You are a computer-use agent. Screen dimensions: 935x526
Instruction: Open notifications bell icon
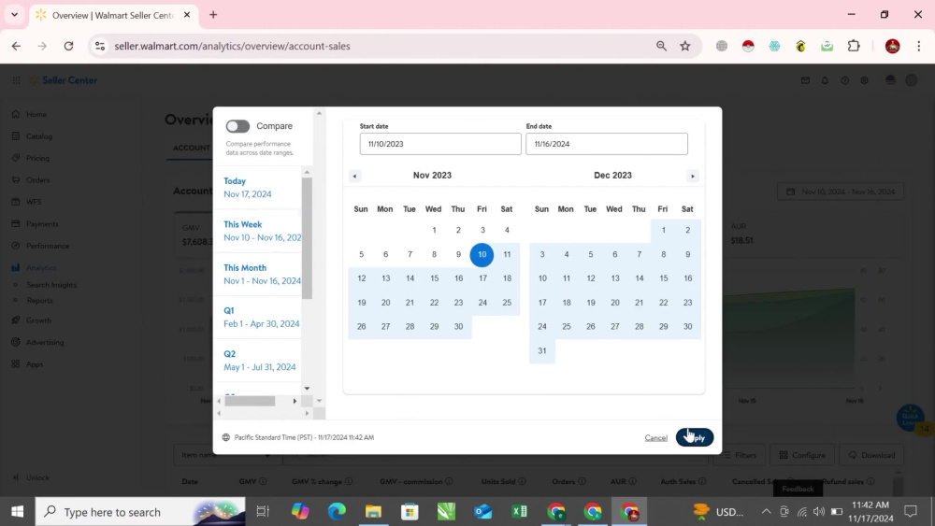pyautogui.click(x=825, y=80)
